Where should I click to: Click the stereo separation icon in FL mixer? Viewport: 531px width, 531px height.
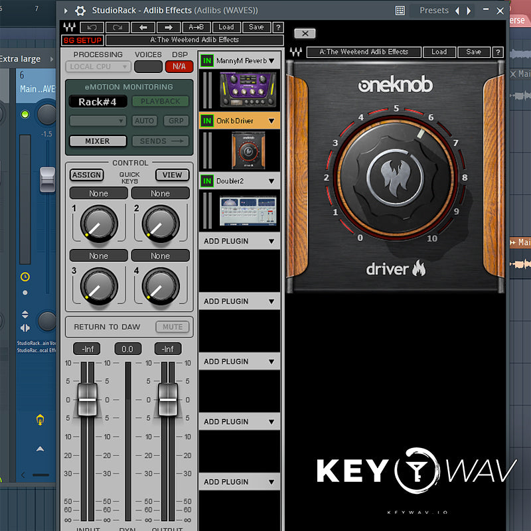[x=25, y=328]
